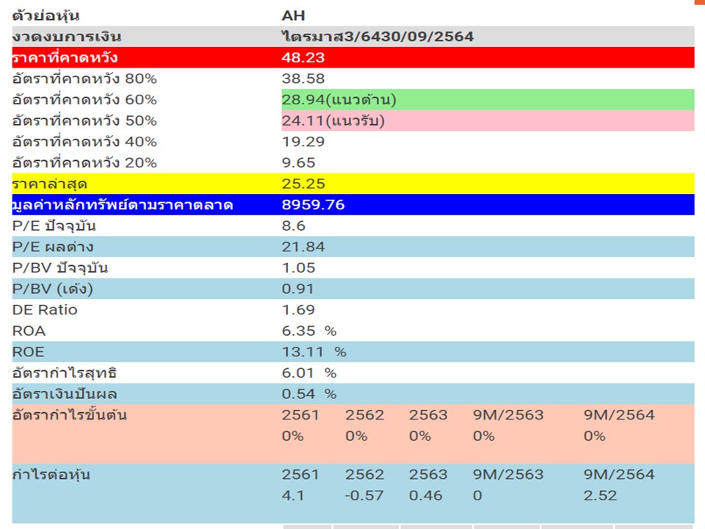Click the blue market cap value 8959.76

click(x=313, y=205)
